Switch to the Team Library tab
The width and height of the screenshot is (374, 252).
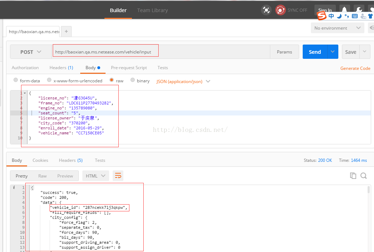[153, 10]
